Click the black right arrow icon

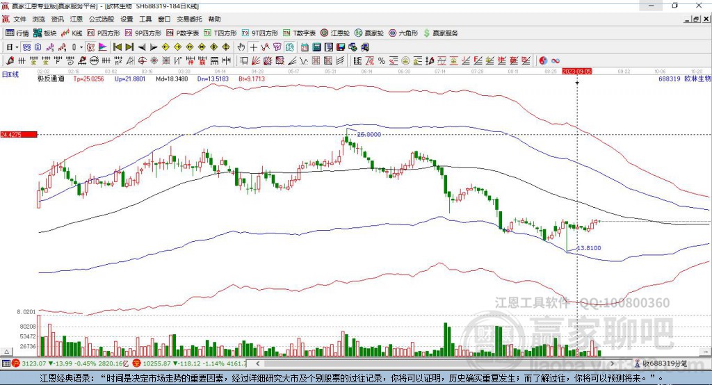[154, 47]
